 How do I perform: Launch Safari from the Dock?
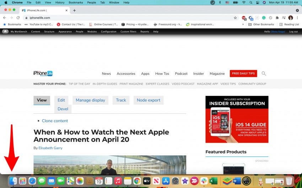(32, 181)
